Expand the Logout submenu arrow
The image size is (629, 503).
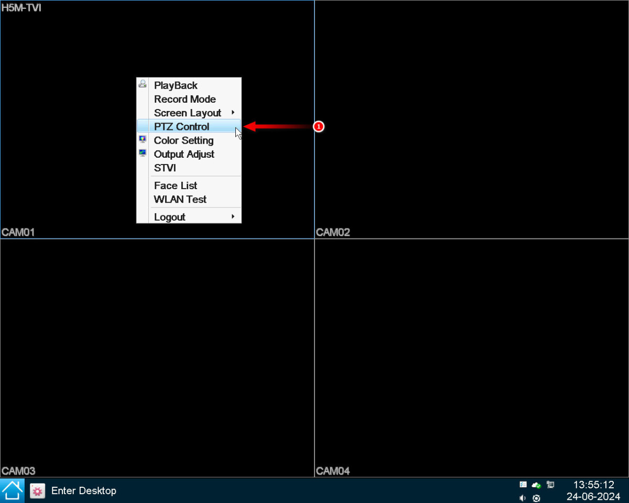pos(233,216)
